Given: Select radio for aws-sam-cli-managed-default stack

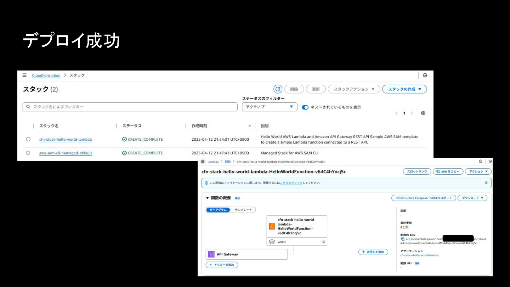Looking at the screenshot, I should coord(28,153).
